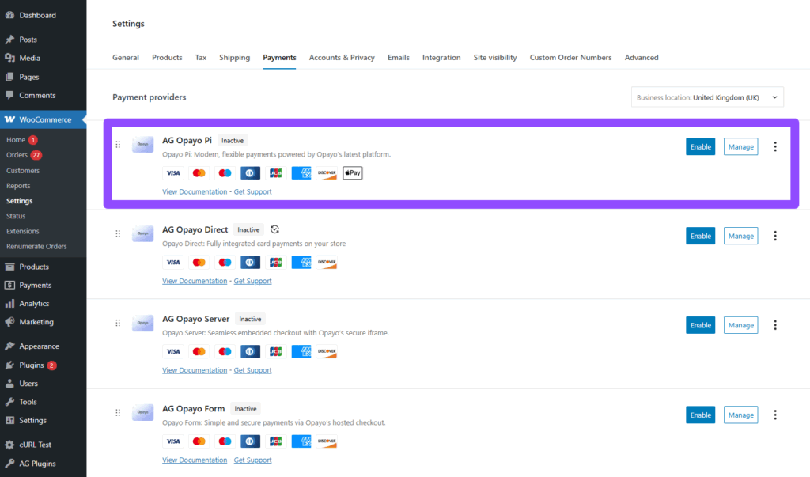Open Users sidebar menu
Image resolution: width=810 pixels, height=477 pixels.
coord(28,384)
